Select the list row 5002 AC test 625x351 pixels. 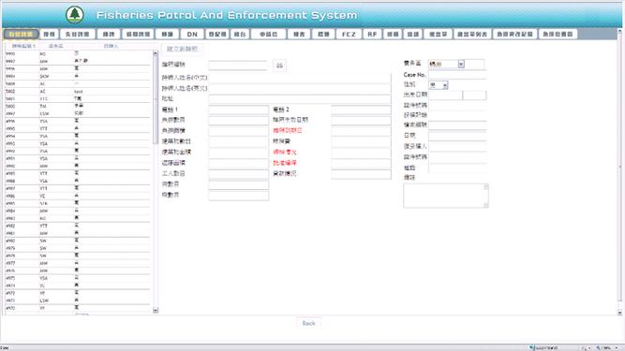(78, 92)
